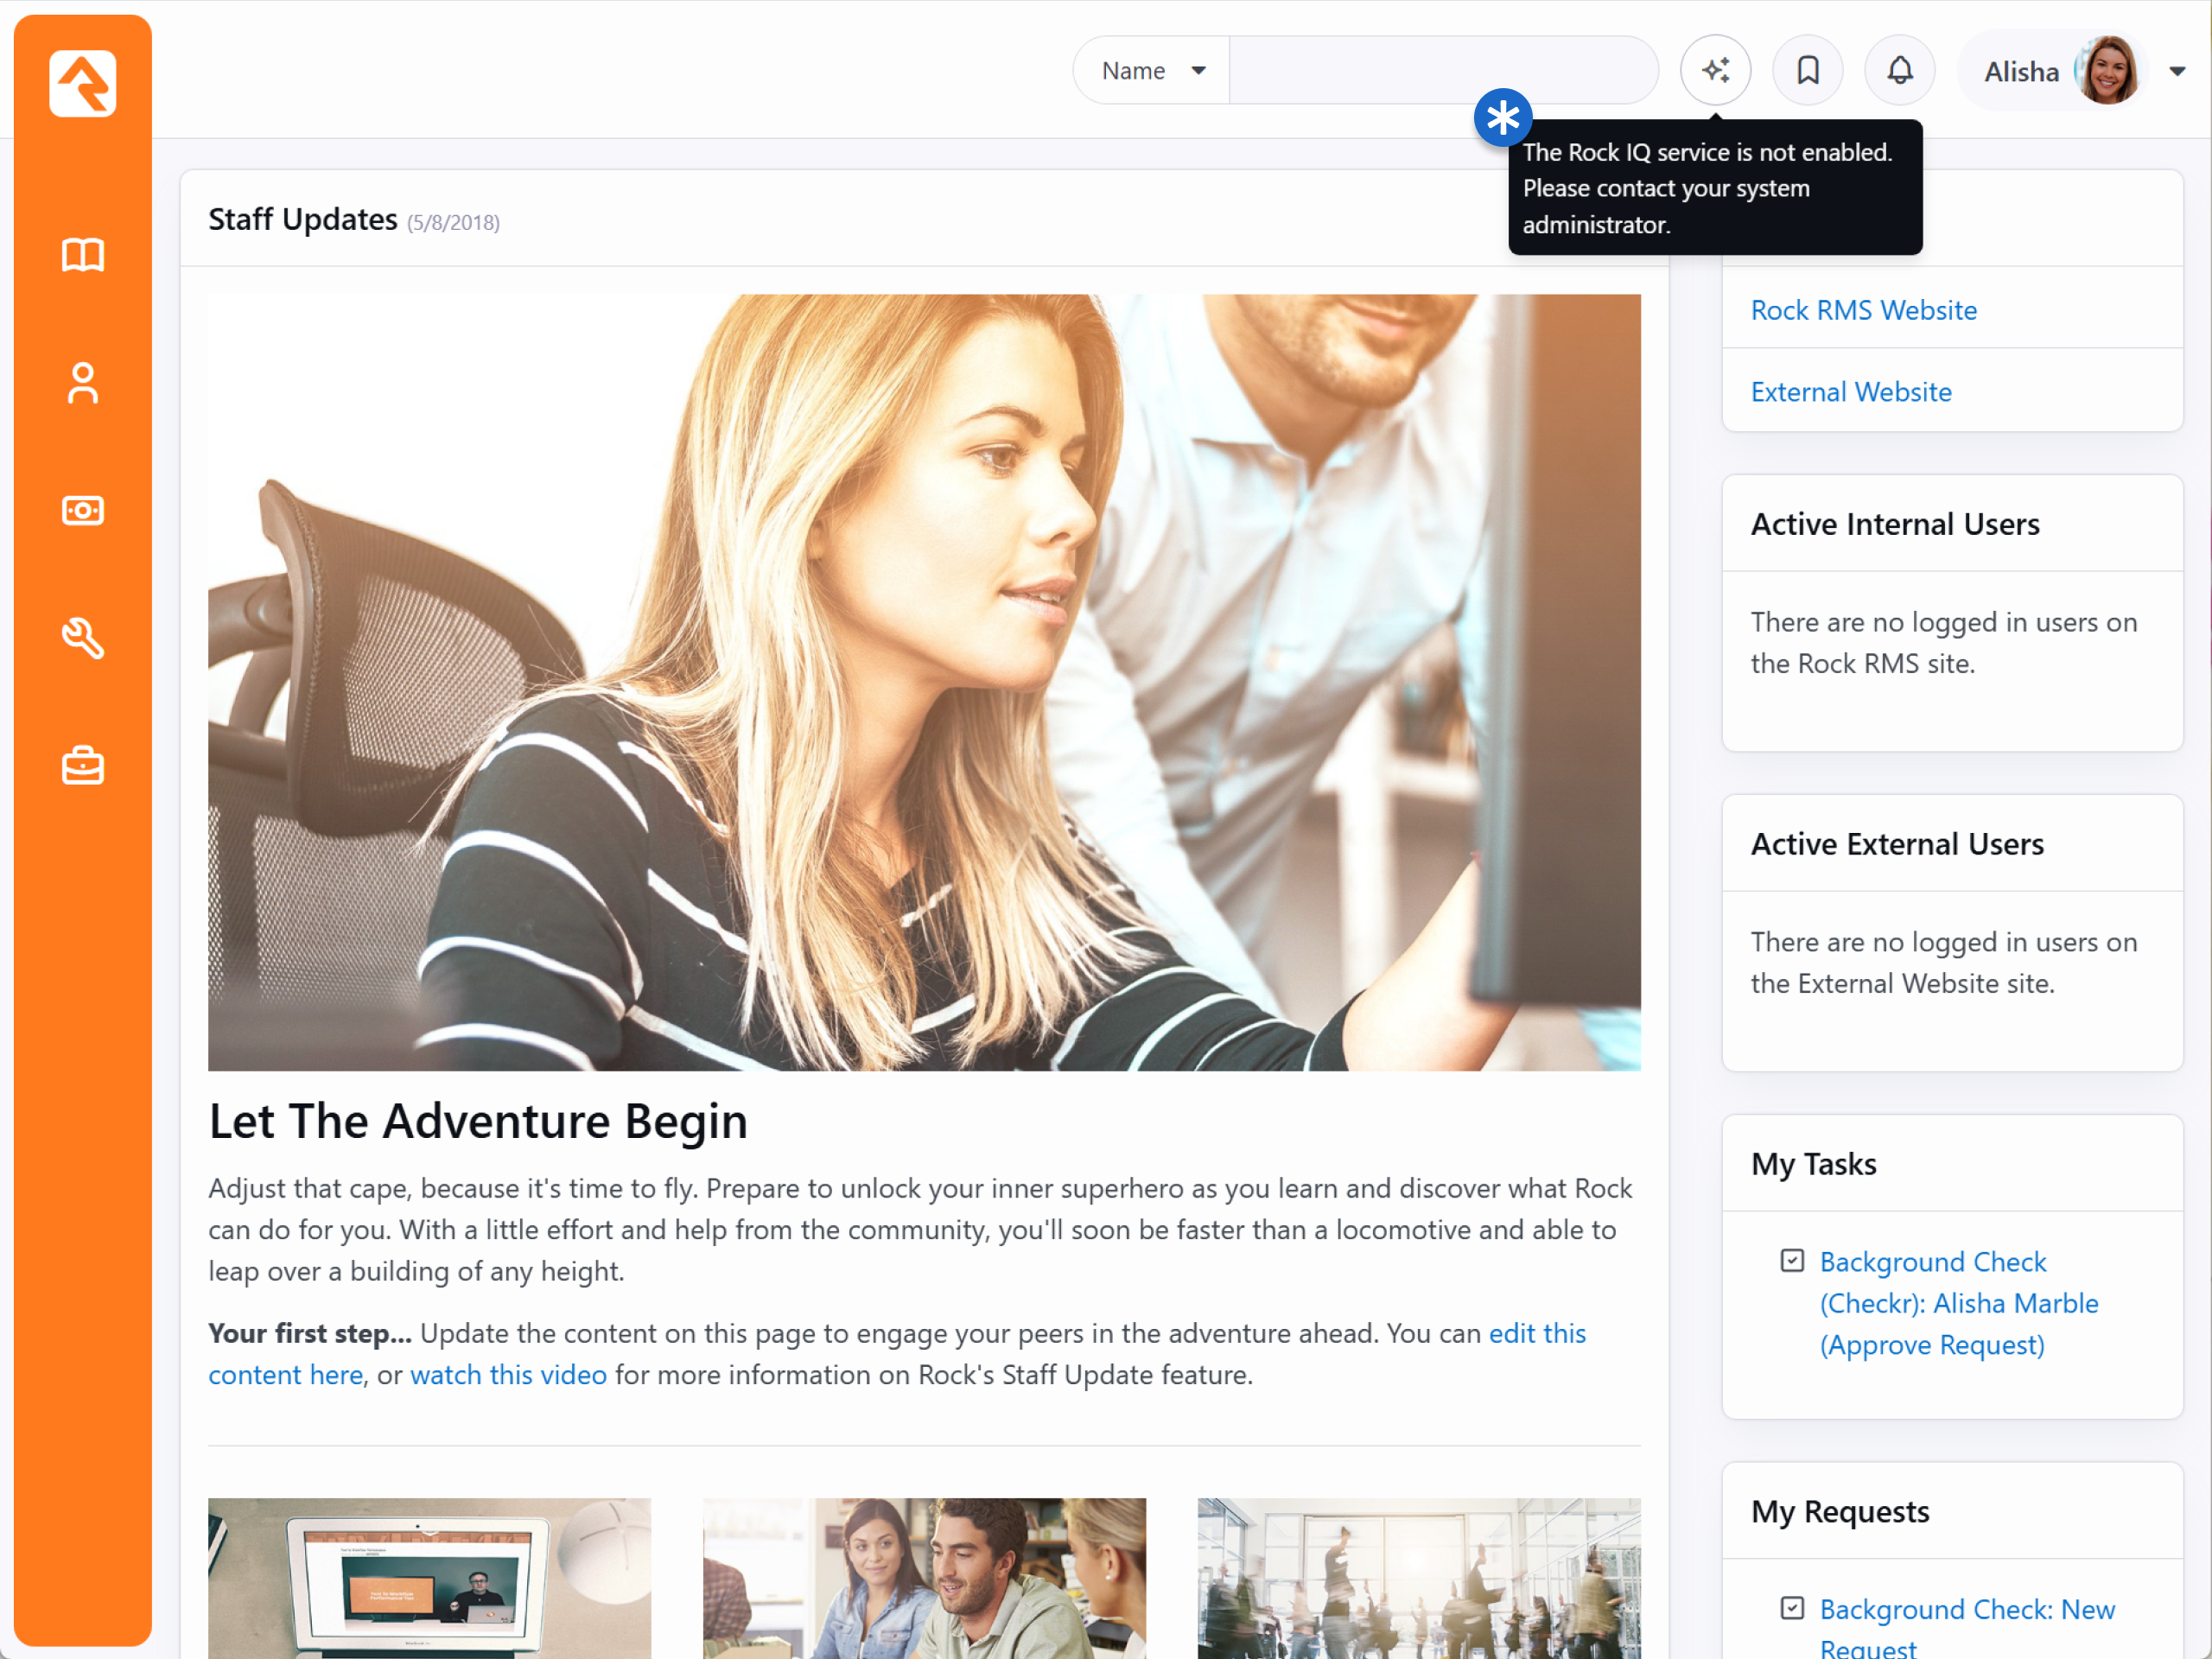Open the Admin briefcase icon in sidebar
Image resolution: width=2212 pixels, height=1659 pixels.
pos(82,766)
